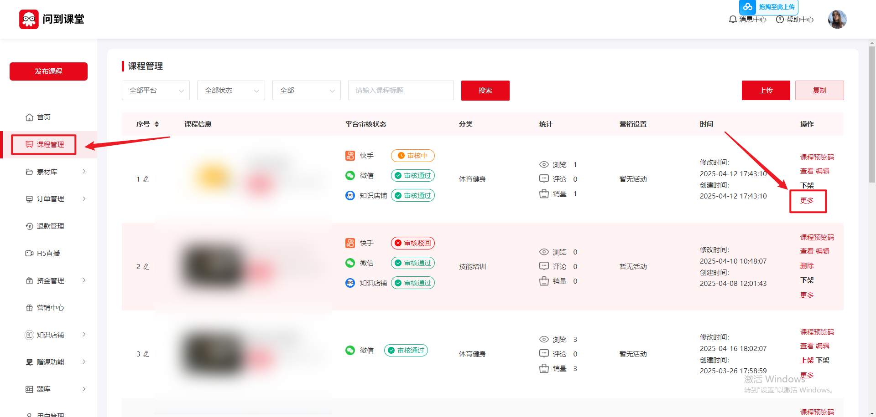Click the 审核驳回 status badge in row 2

413,243
